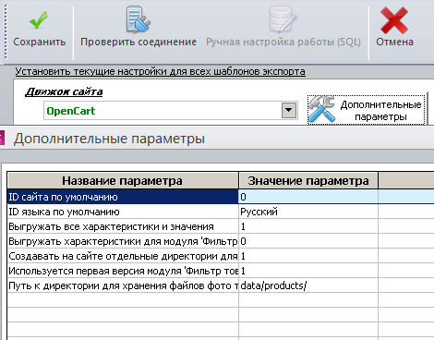434x340 pixels.
Task: Select the row ID языка по умолчанию
Action: pos(123,212)
